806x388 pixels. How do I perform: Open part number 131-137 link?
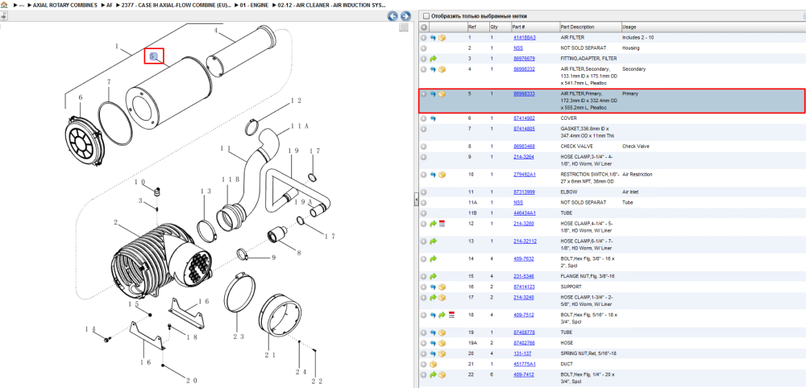pos(522,353)
